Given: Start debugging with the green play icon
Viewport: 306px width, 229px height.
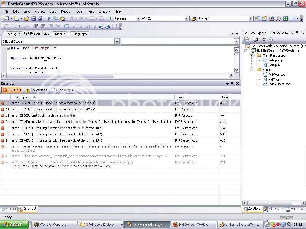Looking at the screenshot, I should tap(111, 18).
